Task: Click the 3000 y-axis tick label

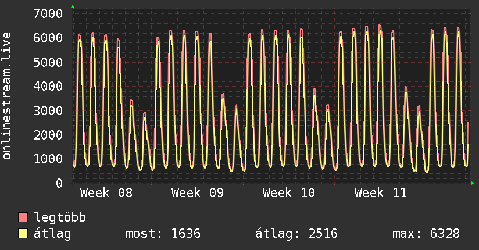Action: [x=48, y=110]
